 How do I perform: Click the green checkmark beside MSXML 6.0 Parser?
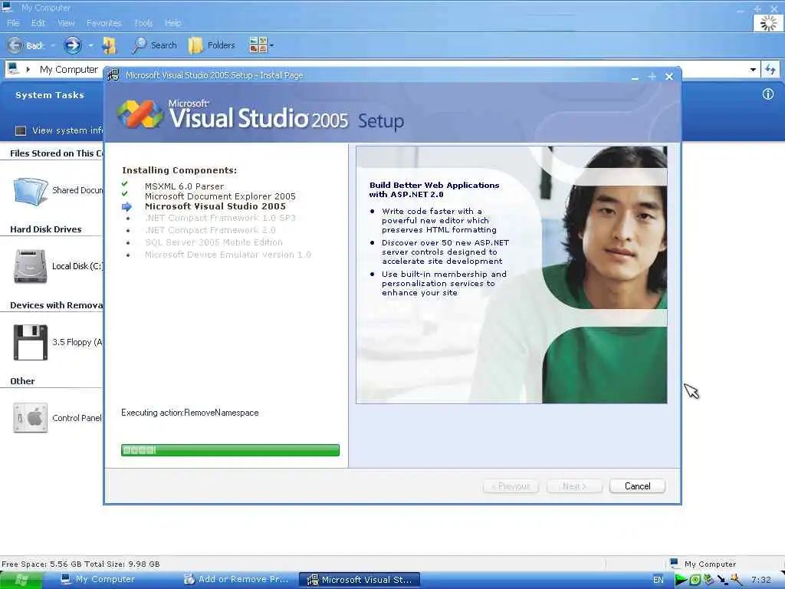pos(125,184)
